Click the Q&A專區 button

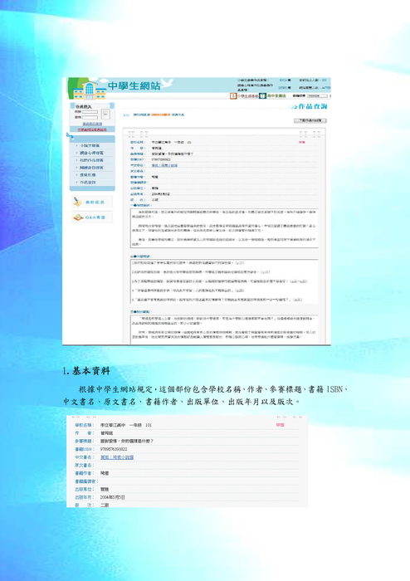(92, 217)
